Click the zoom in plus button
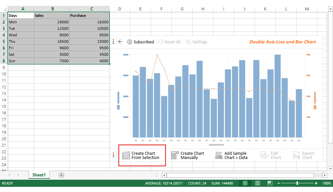This screenshot has width=333, height=192. pos(316,183)
